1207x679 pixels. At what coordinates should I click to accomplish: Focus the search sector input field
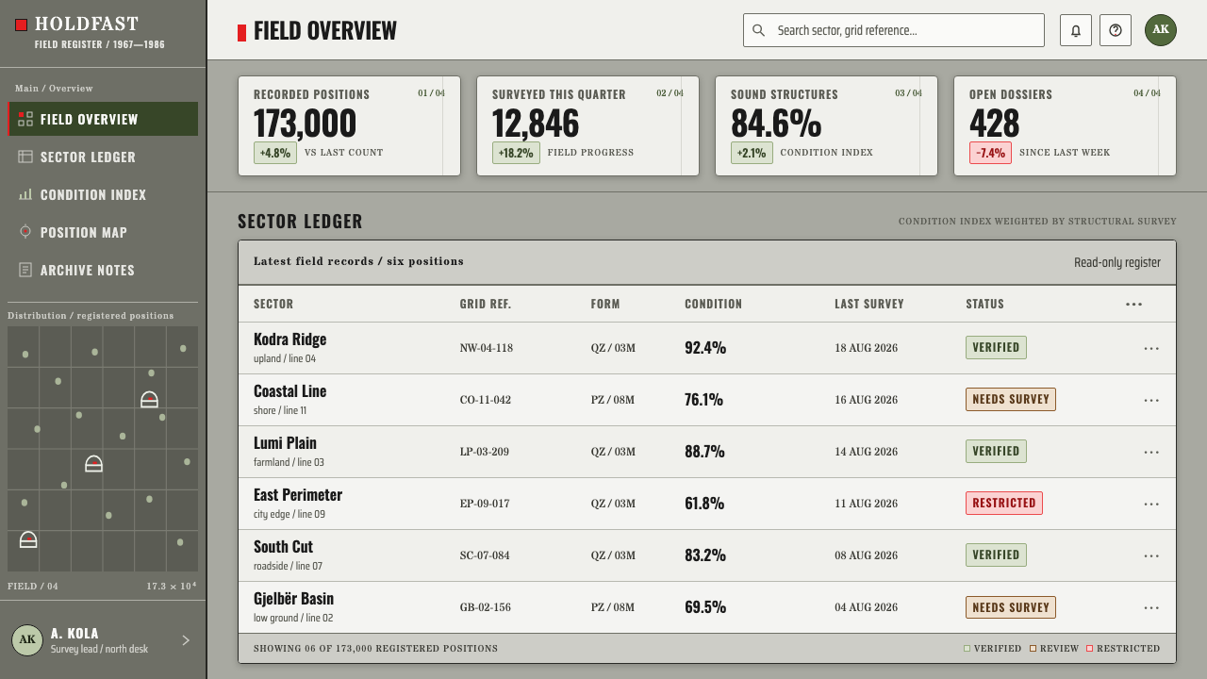pyautogui.click(x=894, y=30)
